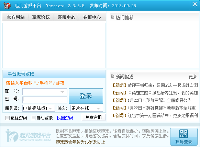The height and width of the screenshot is (147, 200).
Task: Close the game platform window
Action: point(195,4)
